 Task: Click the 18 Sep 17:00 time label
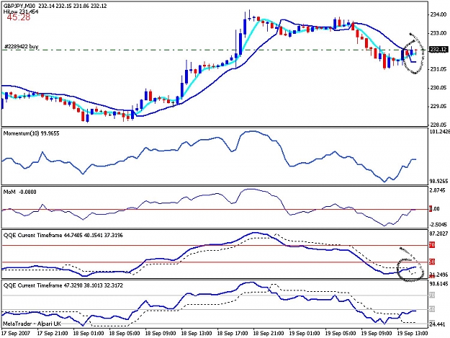pos(233,334)
